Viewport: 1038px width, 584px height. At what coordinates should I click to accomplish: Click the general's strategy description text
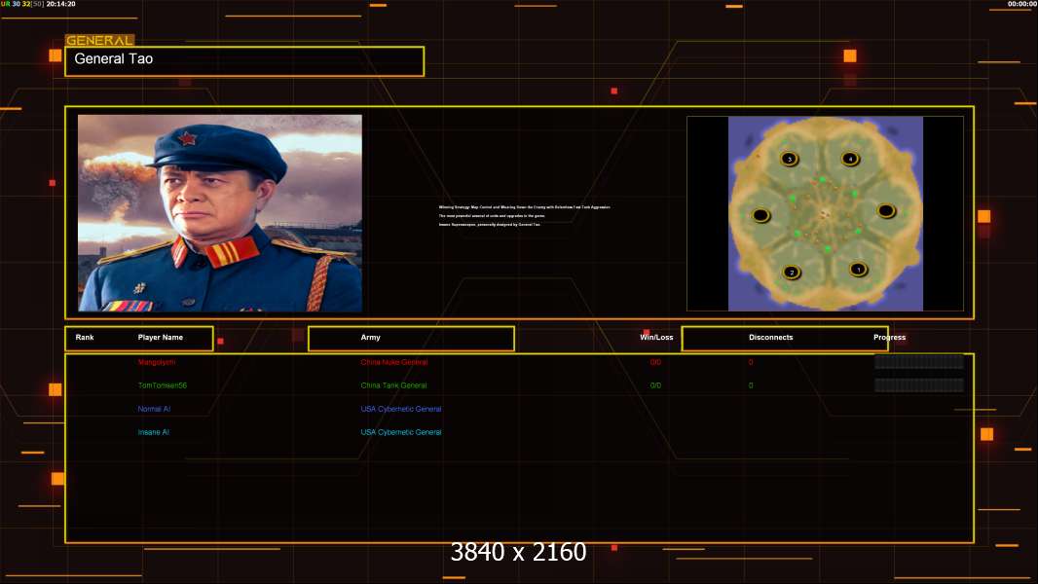coord(524,216)
